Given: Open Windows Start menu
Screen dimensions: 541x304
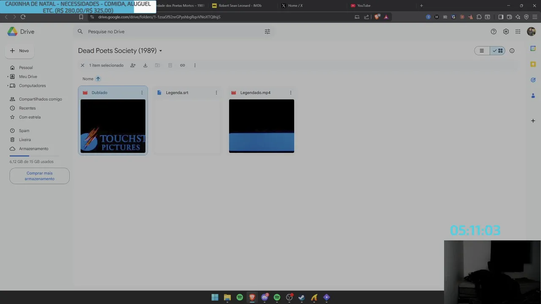Looking at the screenshot, I should [x=215, y=297].
